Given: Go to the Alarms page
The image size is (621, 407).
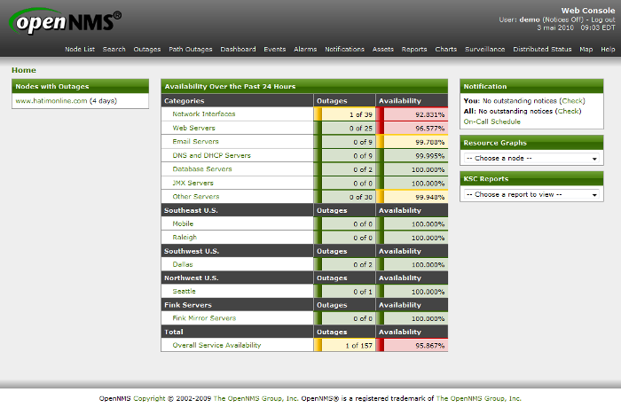Looking at the screenshot, I should [x=305, y=50].
